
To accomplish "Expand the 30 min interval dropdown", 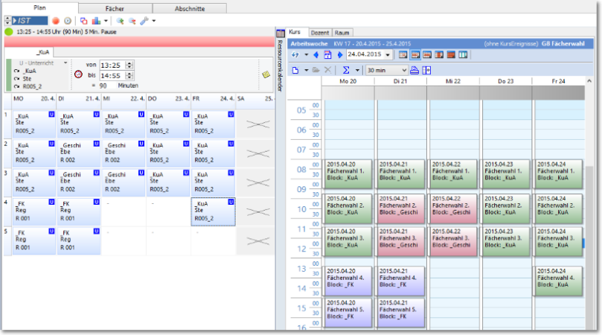I will (403, 70).
